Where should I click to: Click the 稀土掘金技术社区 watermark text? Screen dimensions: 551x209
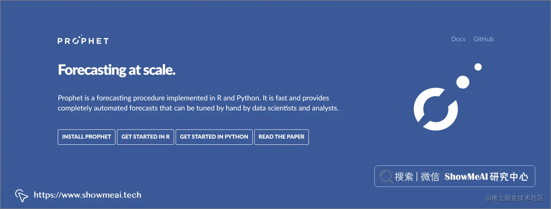(517, 198)
